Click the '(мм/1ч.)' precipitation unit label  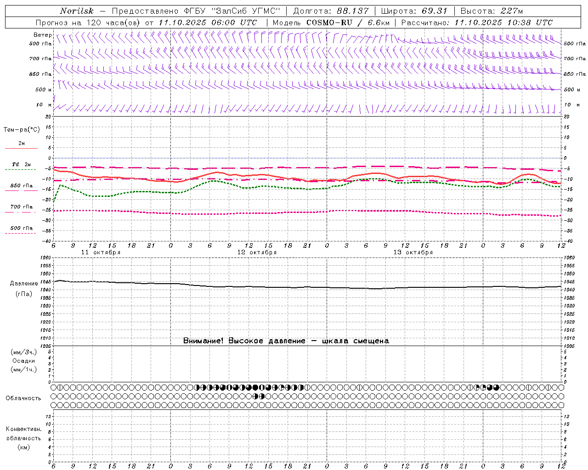tap(24, 369)
